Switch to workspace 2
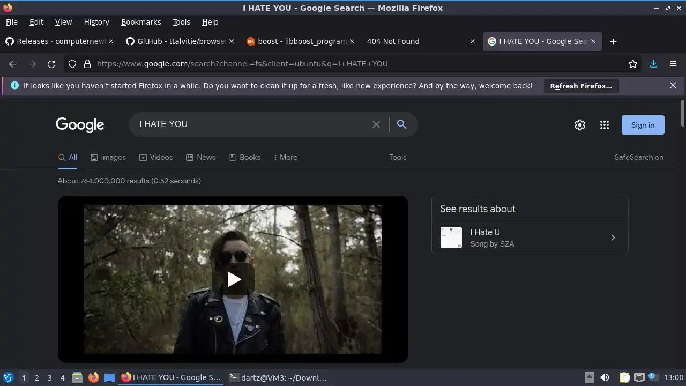 pyautogui.click(x=36, y=377)
